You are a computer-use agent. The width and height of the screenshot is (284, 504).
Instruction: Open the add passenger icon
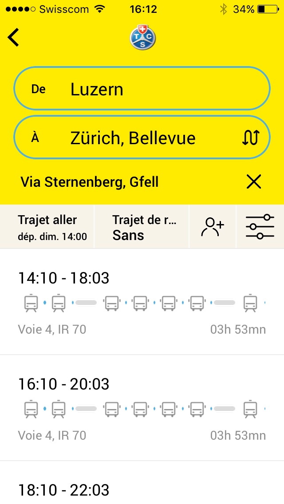pos(213,227)
